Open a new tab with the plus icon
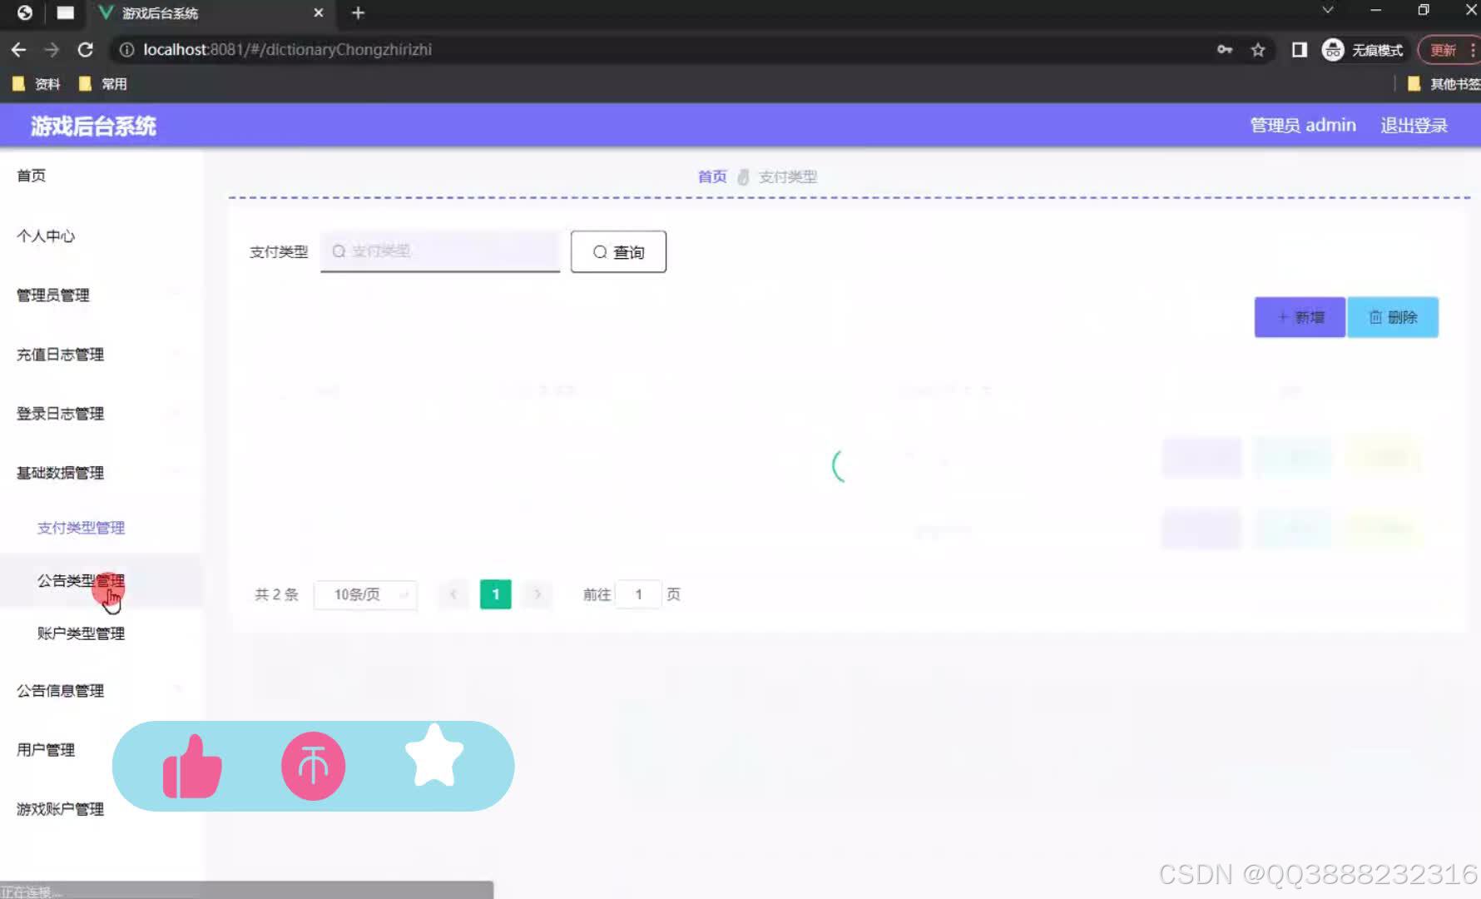This screenshot has width=1481, height=899. tap(357, 12)
